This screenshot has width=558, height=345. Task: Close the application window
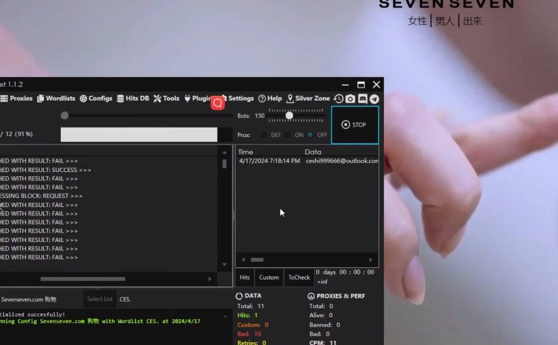[377, 85]
